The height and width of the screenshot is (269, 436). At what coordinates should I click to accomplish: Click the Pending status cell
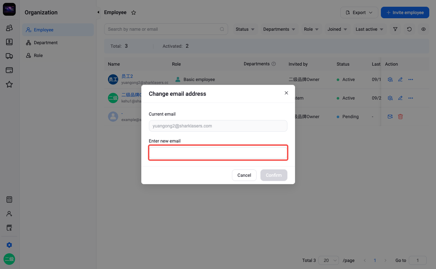pos(347,116)
